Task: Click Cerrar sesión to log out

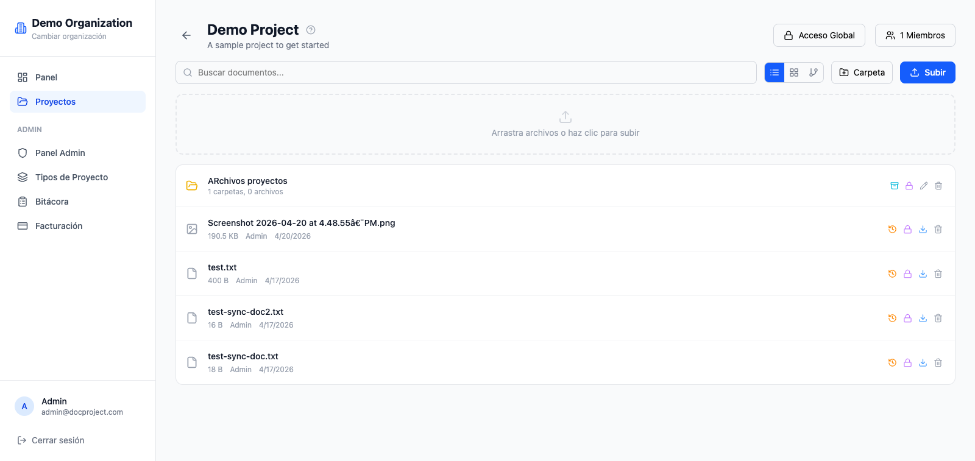Action: tap(51, 440)
